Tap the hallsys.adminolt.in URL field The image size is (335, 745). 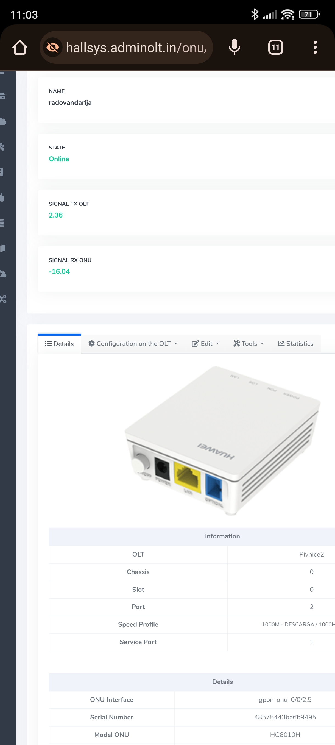tap(136, 48)
